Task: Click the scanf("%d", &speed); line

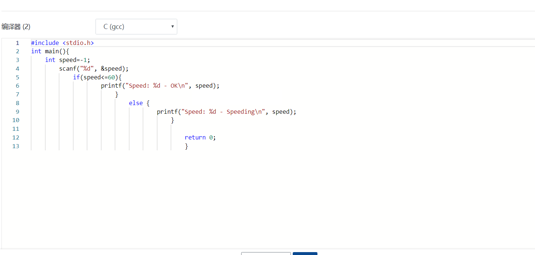Action: point(94,69)
